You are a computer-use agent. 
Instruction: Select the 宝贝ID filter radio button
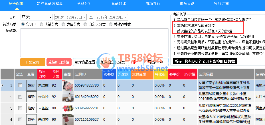[23, 24]
